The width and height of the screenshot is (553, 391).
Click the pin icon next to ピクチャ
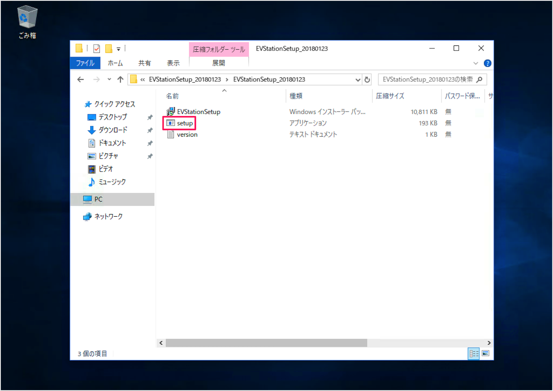pos(150,156)
